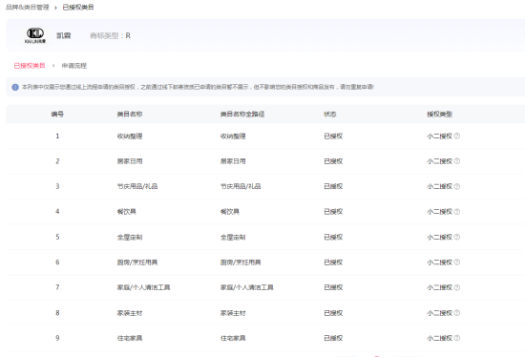Click 餐饮具 in the 类目名称全路径 column
This screenshot has width=525, height=357.
pos(230,212)
